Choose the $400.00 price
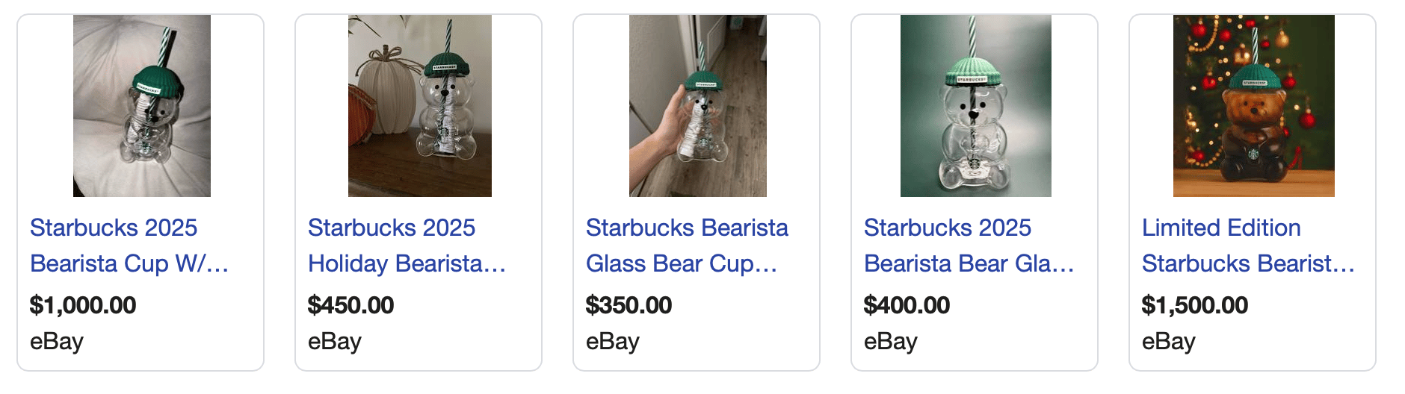 coord(907,305)
